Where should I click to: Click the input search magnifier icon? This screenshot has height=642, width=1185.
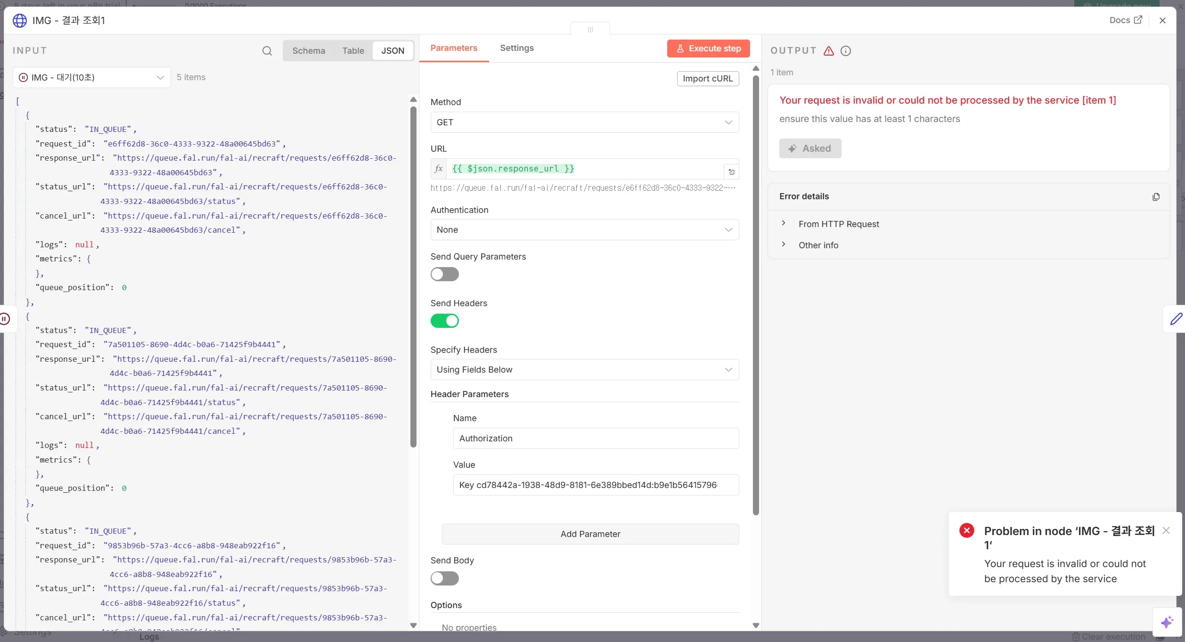coord(267,51)
